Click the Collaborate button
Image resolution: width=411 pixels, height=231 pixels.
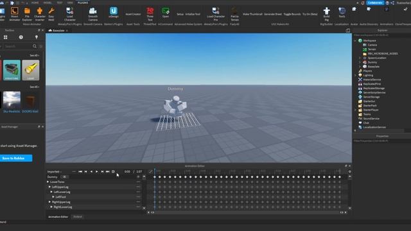coord(375,3)
